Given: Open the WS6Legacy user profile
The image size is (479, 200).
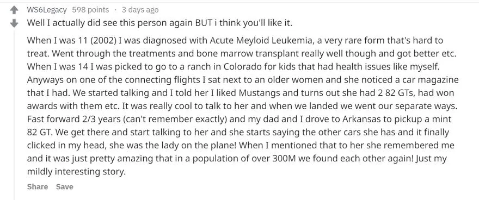Looking at the screenshot, I should (x=47, y=10).
